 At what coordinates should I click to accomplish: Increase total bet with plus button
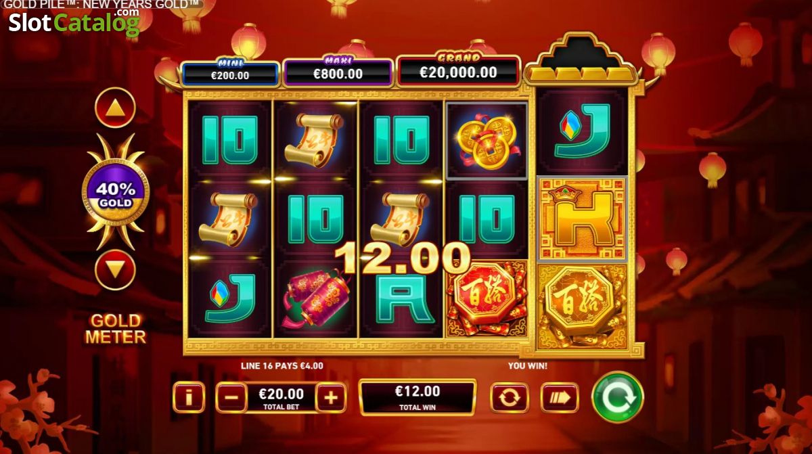click(330, 398)
